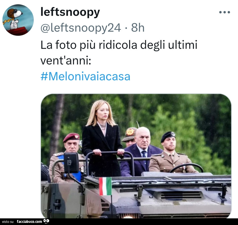
Task: Click the 'visto su' label in footer
Action: coord(8,222)
